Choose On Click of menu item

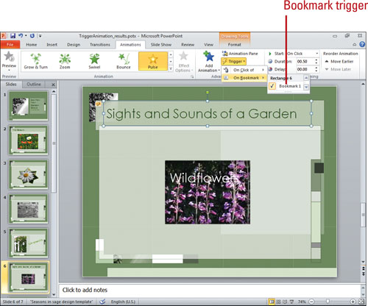[x=244, y=70]
